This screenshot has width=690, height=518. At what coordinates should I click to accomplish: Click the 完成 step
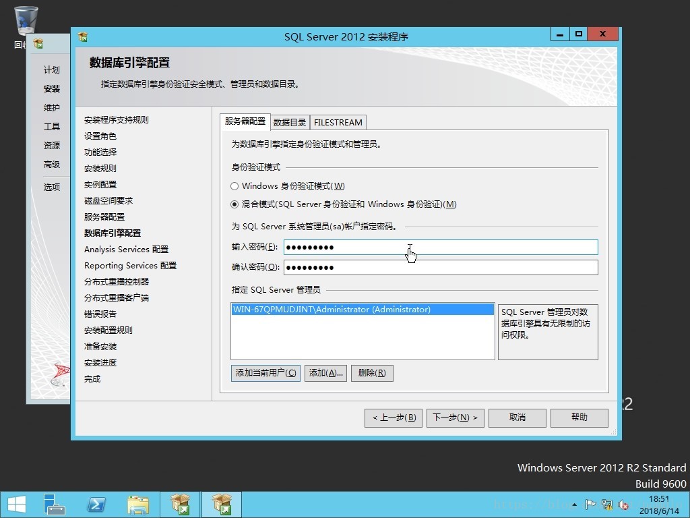[x=92, y=379]
